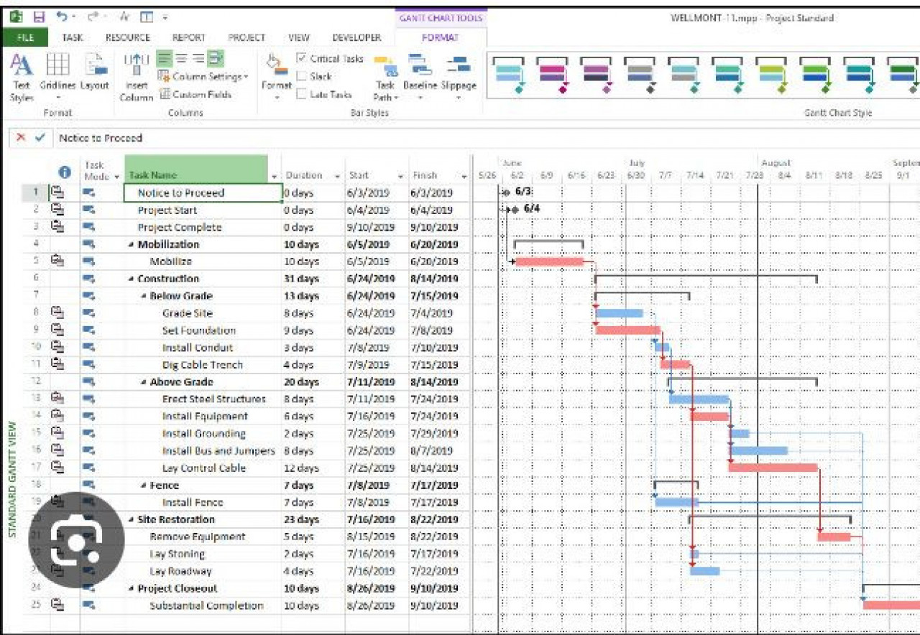Open Task Name column filter arrow
The height and width of the screenshot is (635, 920).
(274, 176)
